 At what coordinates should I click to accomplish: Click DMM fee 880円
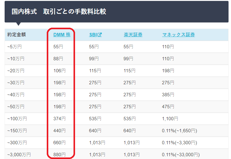point(59,155)
